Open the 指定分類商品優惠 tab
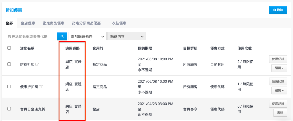This screenshot has width=293, height=121. [x=86, y=23]
